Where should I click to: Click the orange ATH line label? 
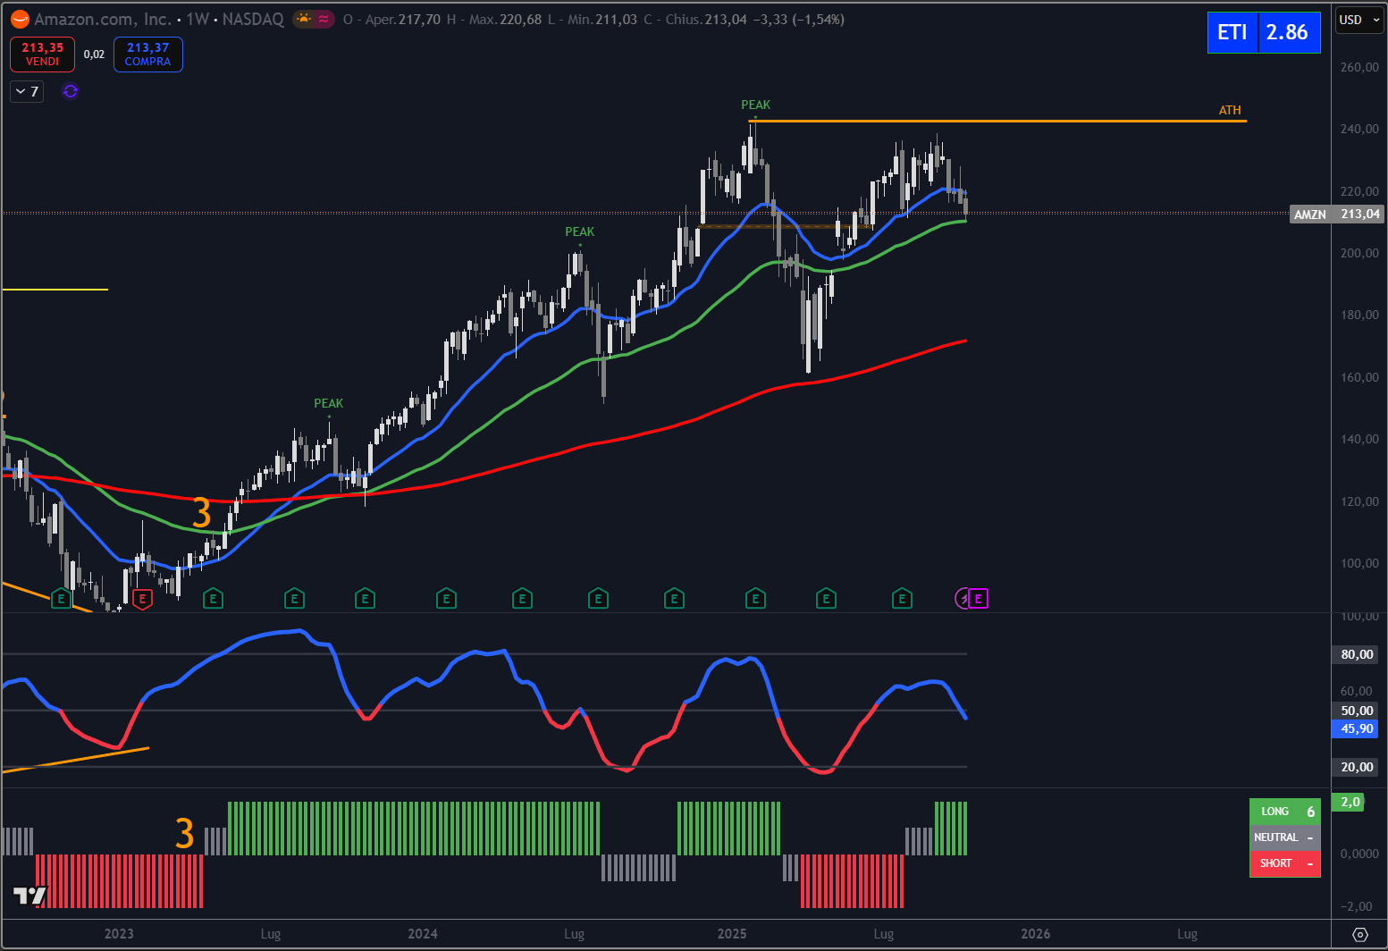[1230, 110]
